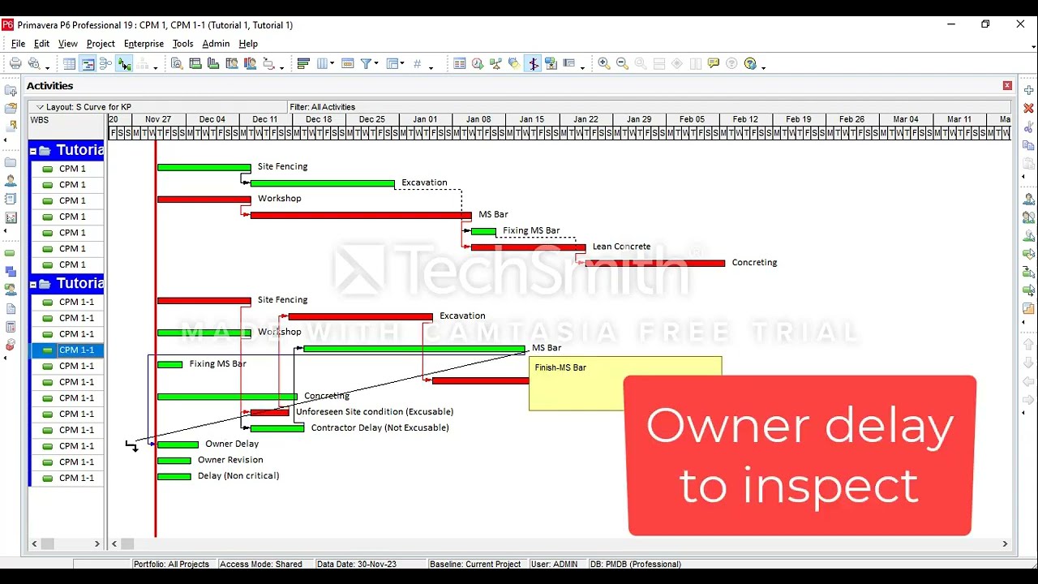Viewport: 1038px width, 584px height.
Task: Open the Tools menu
Action: coord(182,44)
